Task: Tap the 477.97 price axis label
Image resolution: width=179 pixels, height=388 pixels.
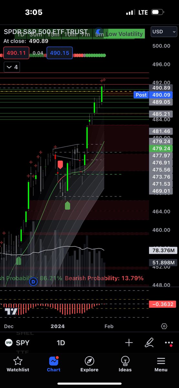Action: [x=161, y=156]
